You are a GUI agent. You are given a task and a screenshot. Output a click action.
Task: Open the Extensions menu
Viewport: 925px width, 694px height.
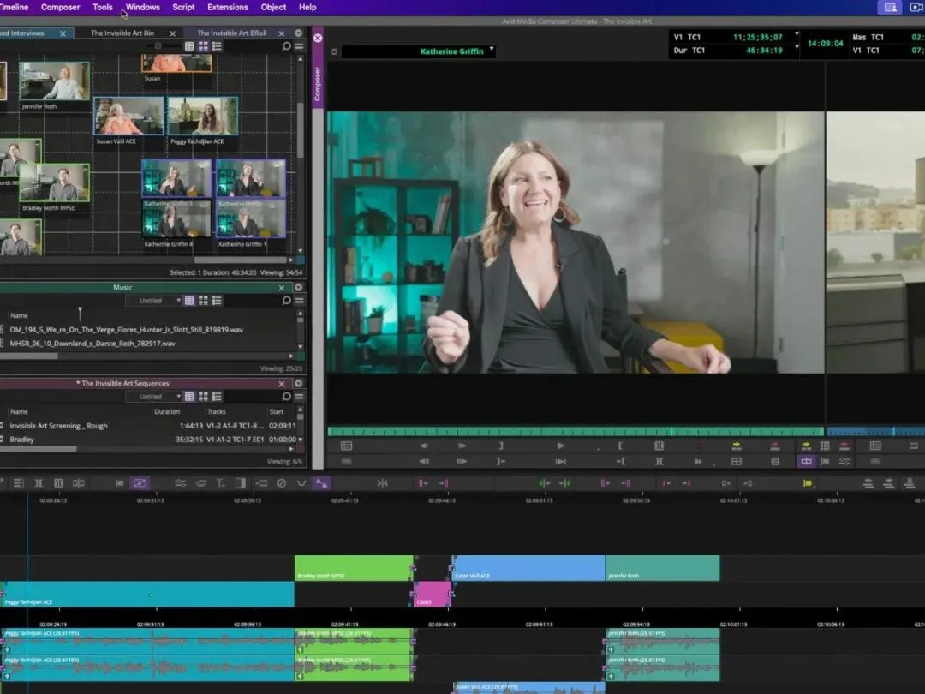click(x=228, y=7)
